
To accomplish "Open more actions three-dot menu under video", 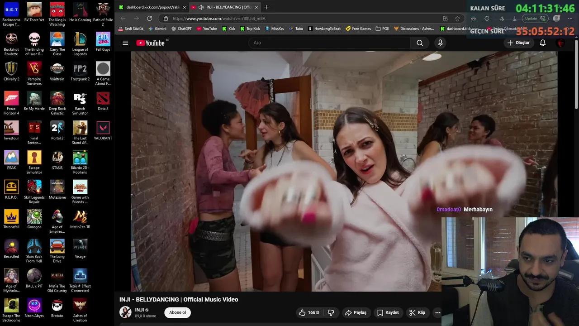I will [x=437, y=312].
